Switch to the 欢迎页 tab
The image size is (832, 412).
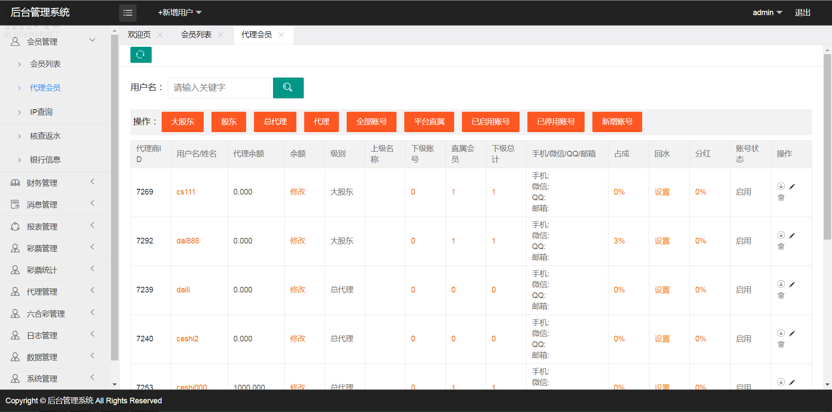[x=139, y=35]
